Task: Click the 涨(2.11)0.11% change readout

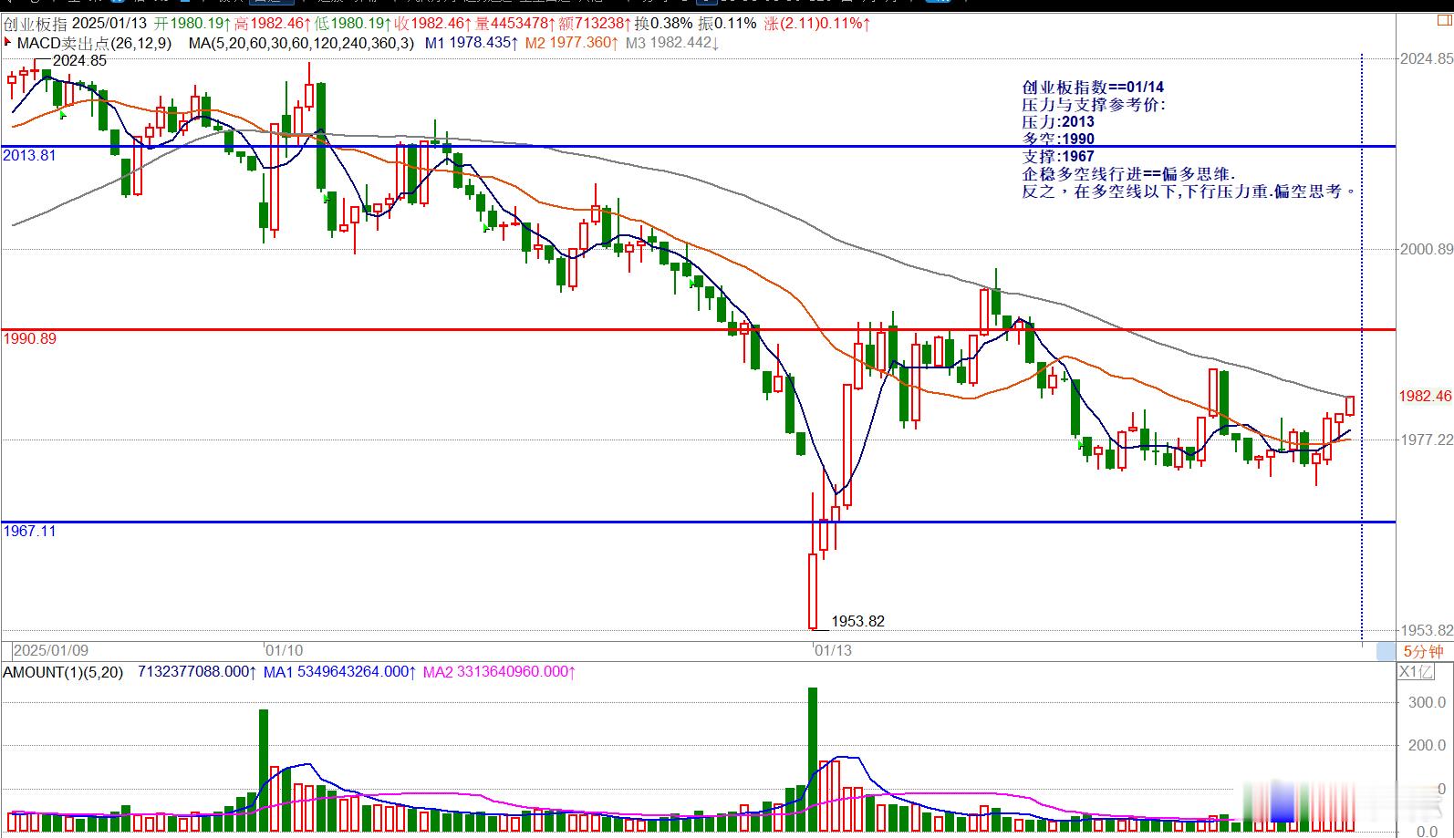Action: point(817,24)
